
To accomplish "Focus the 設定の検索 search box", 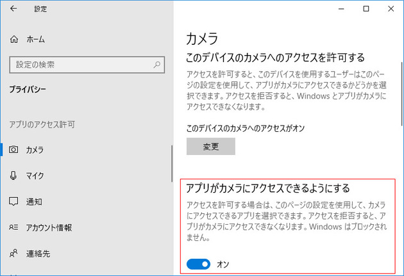I will (x=81, y=64).
